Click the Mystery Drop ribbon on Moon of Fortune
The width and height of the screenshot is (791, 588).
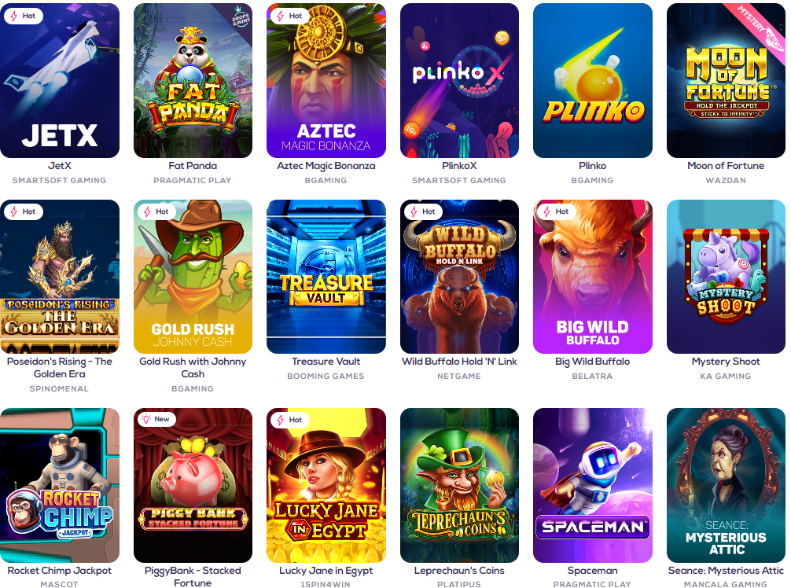[x=761, y=26]
